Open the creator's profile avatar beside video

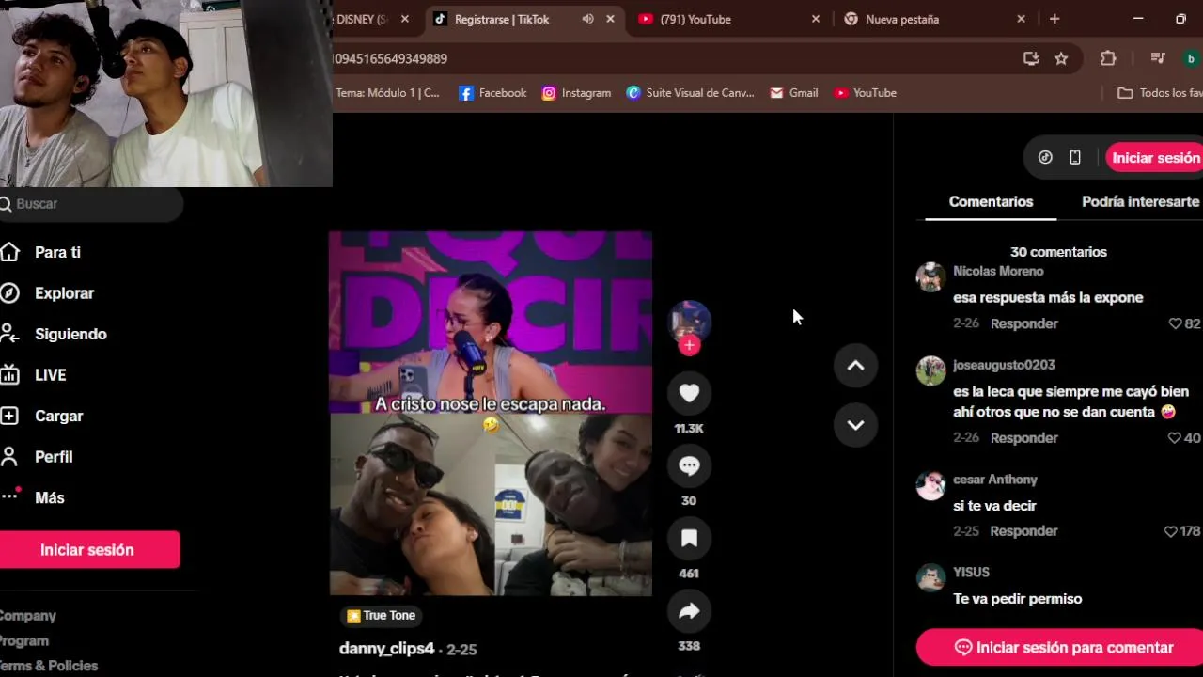(689, 323)
